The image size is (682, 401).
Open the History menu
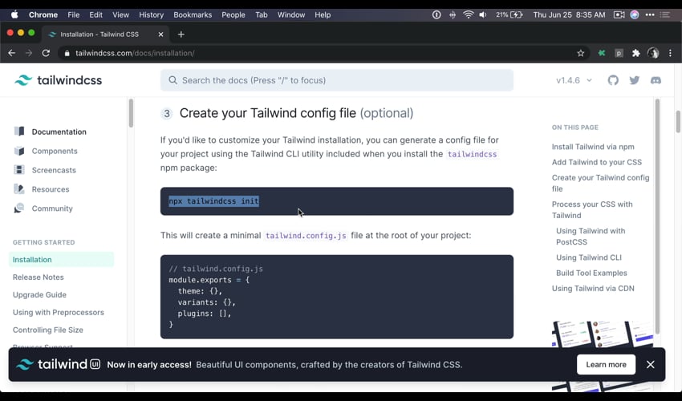tap(151, 14)
